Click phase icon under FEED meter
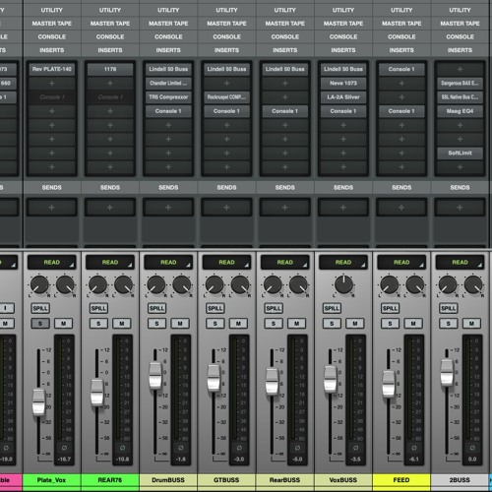This screenshot has width=492, height=492. tap(414, 448)
